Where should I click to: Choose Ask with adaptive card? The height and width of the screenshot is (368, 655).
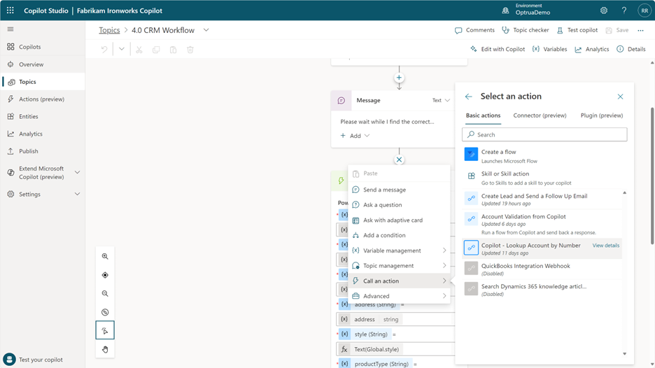click(x=399, y=220)
